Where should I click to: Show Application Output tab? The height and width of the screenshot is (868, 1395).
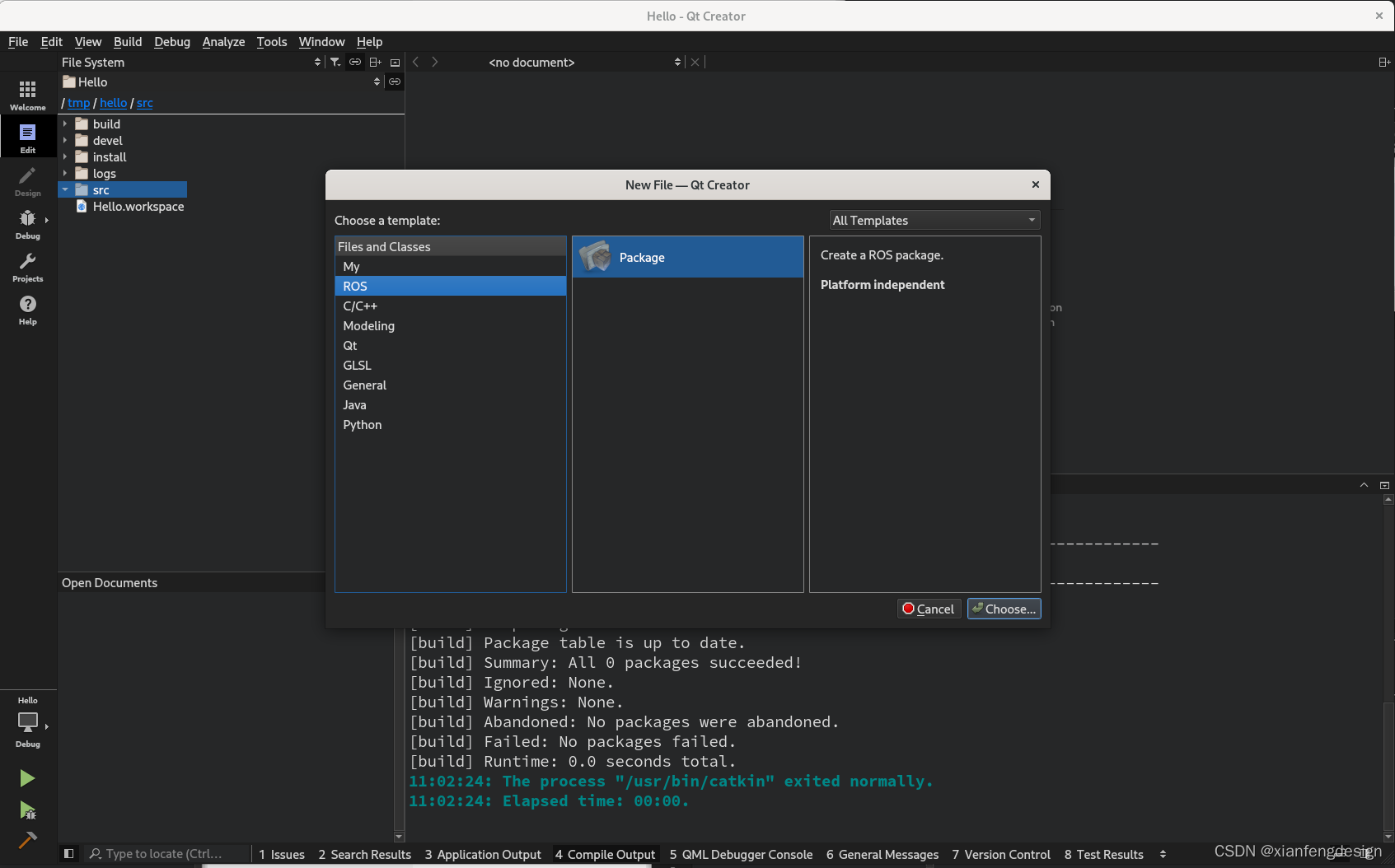point(483,854)
